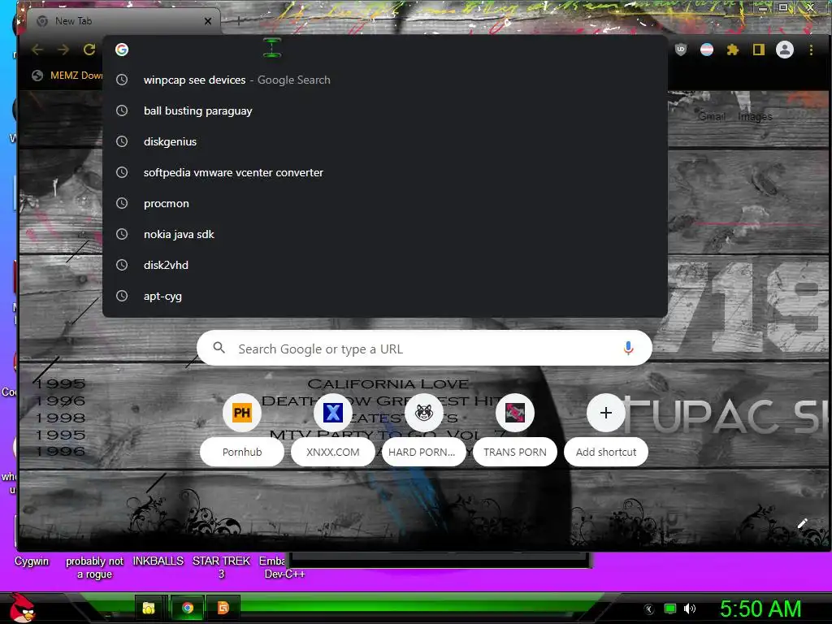Click the clock icon beside 'diskgenius'
This screenshot has width=832, height=624.
tap(122, 141)
